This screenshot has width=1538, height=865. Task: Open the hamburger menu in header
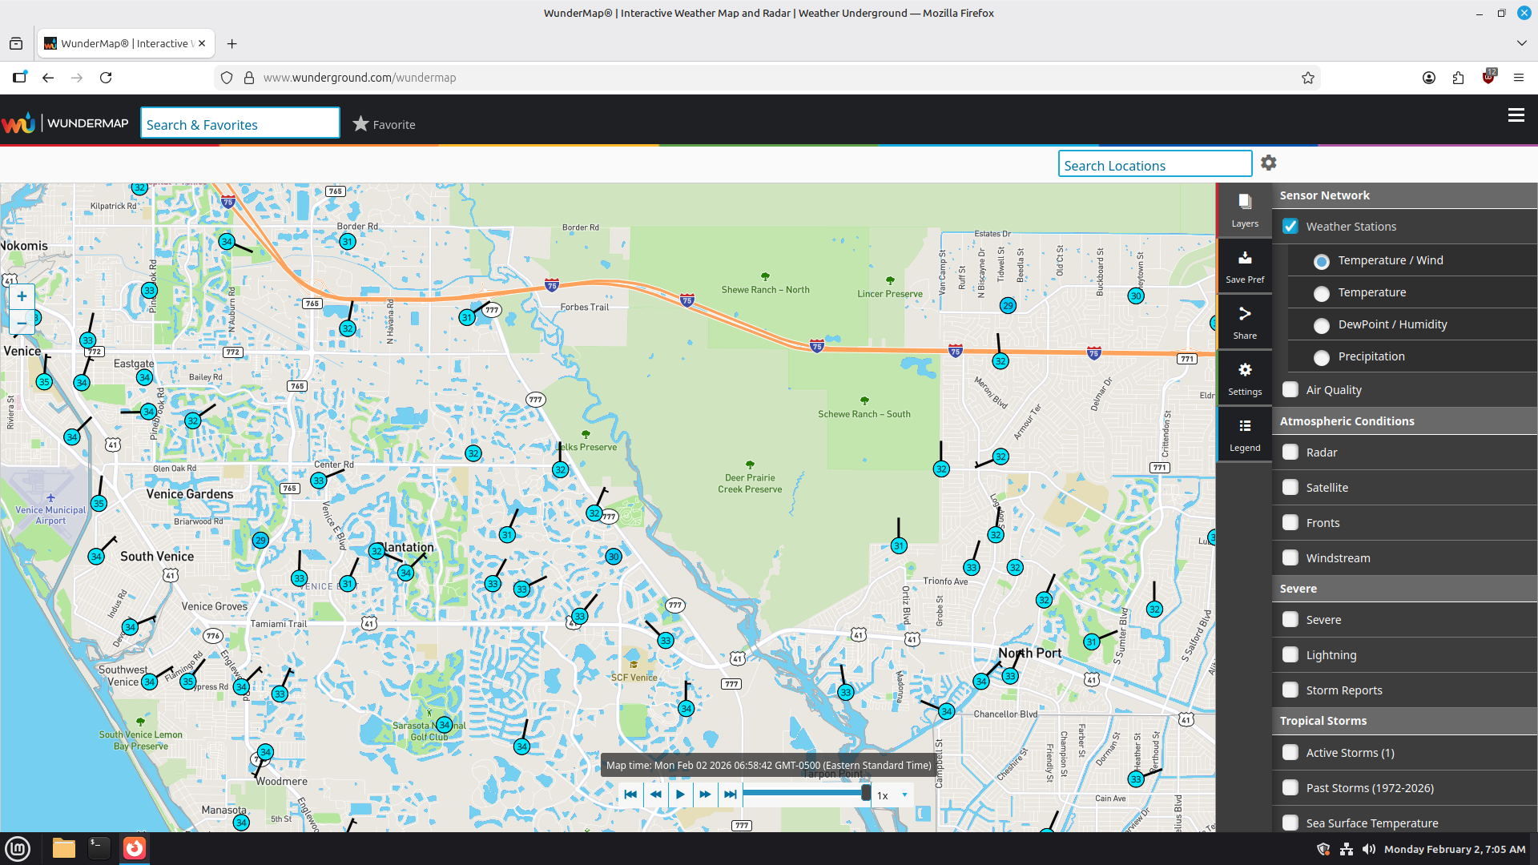1516,115
